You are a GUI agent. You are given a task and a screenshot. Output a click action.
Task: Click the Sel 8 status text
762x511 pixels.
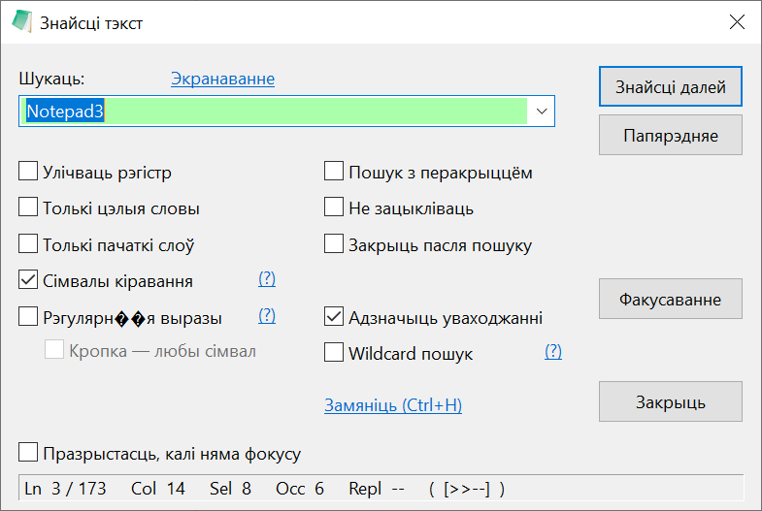(x=230, y=489)
